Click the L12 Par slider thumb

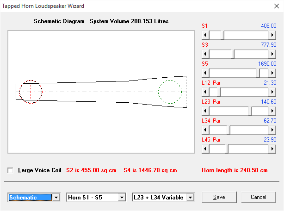(x=219, y=92)
